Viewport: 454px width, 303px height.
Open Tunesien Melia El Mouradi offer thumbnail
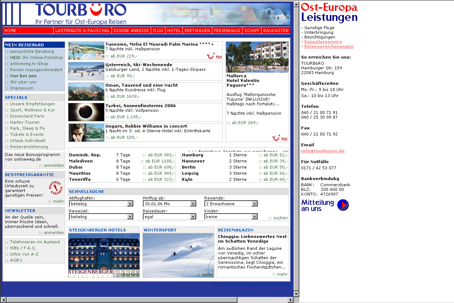(86, 51)
